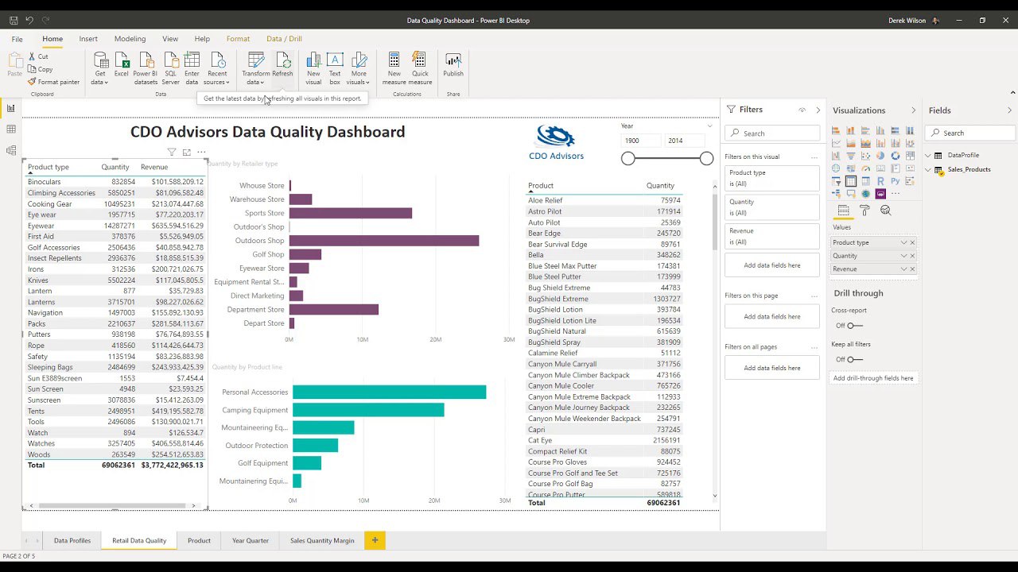Switch to Data view in left sidebar
1018x572 pixels.
click(11, 129)
